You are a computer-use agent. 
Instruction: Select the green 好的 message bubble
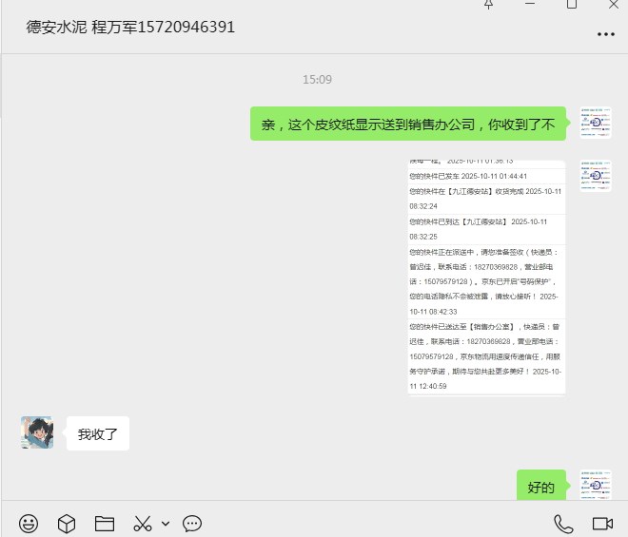point(540,487)
